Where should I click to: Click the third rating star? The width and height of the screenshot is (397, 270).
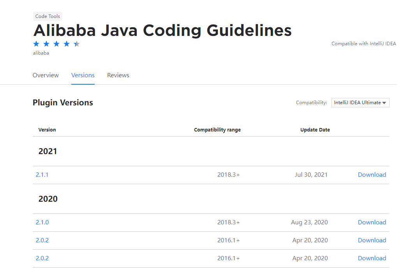click(x=56, y=44)
